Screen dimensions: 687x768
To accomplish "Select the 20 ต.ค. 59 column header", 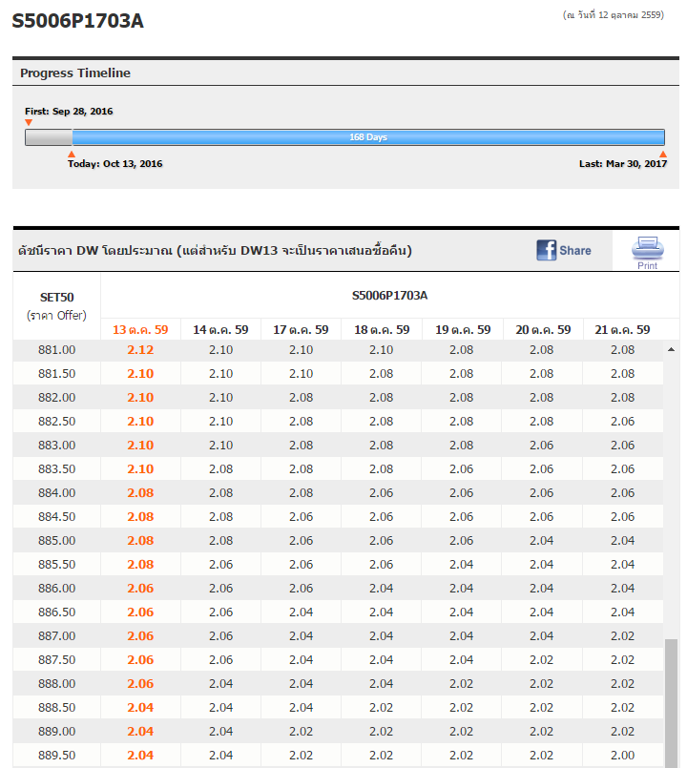I will [543, 330].
